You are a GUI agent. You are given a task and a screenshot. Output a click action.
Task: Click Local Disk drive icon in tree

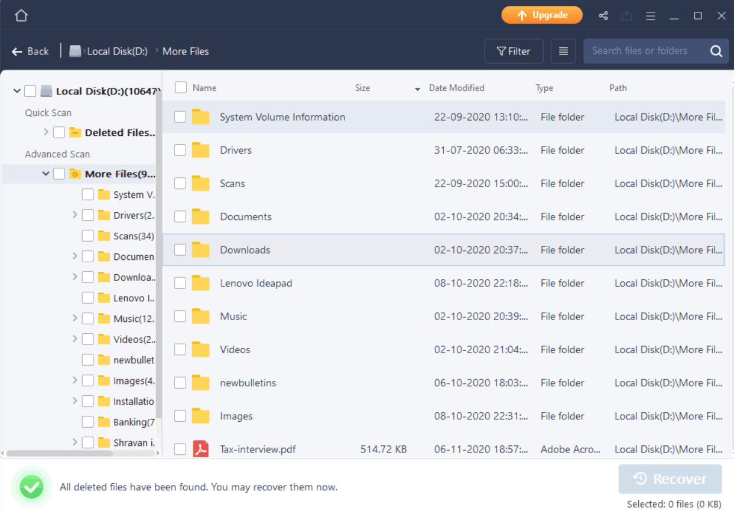click(x=47, y=92)
